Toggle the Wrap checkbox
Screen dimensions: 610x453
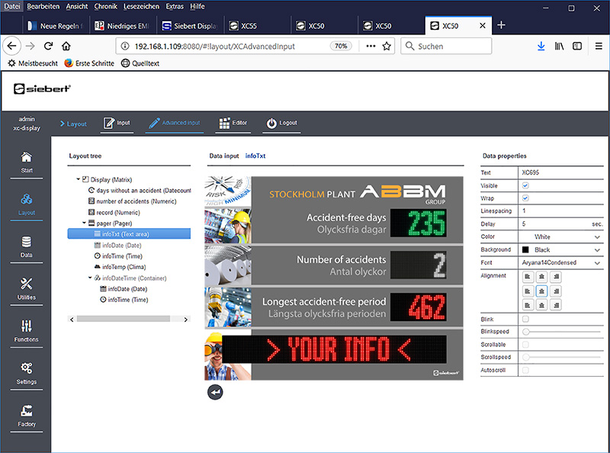click(525, 198)
